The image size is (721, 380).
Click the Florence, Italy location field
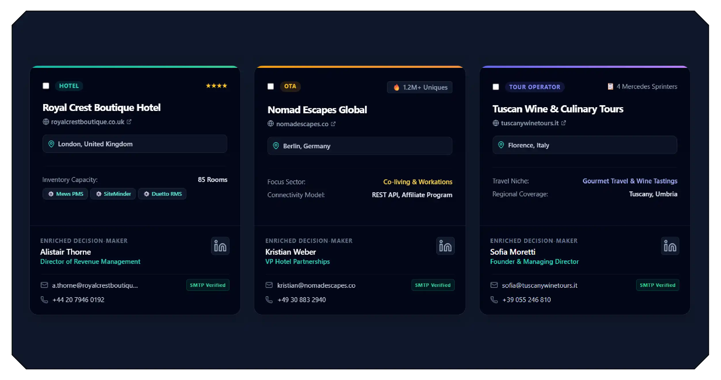coord(585,145)
